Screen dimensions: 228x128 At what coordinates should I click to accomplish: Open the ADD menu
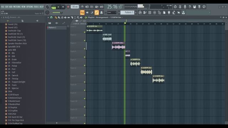[11, 7]
